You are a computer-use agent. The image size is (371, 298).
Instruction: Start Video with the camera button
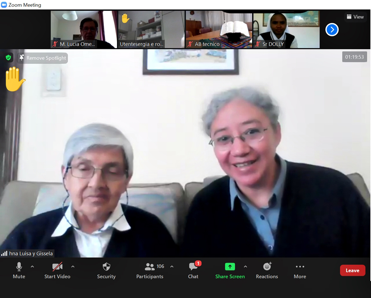(57, 270)
